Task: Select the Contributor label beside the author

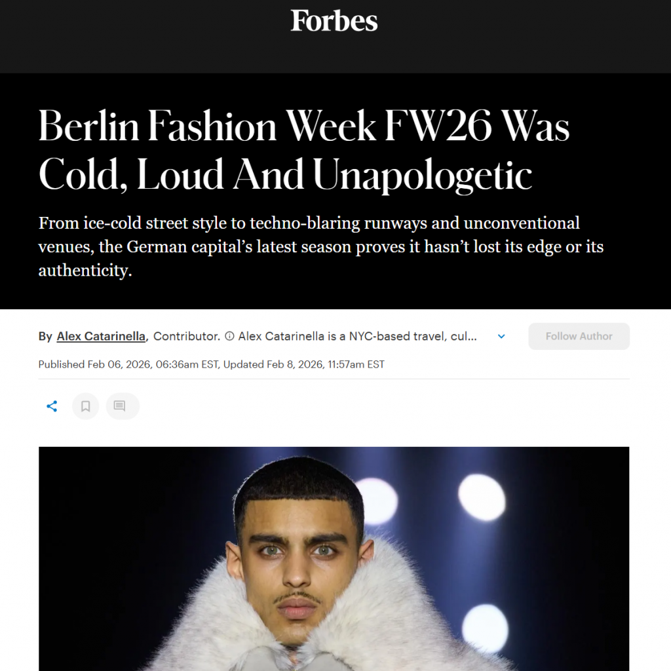Action: point(187,336)
